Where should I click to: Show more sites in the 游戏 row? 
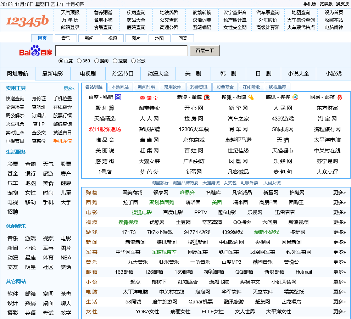339,232
